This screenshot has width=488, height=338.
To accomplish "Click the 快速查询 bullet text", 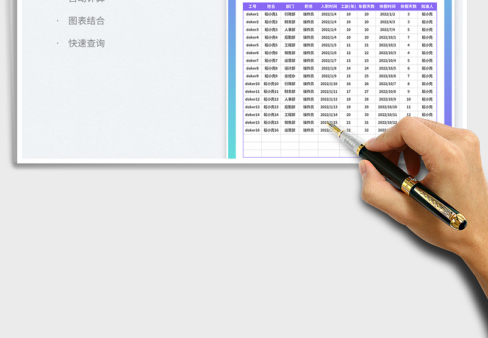I will [86, 43].
